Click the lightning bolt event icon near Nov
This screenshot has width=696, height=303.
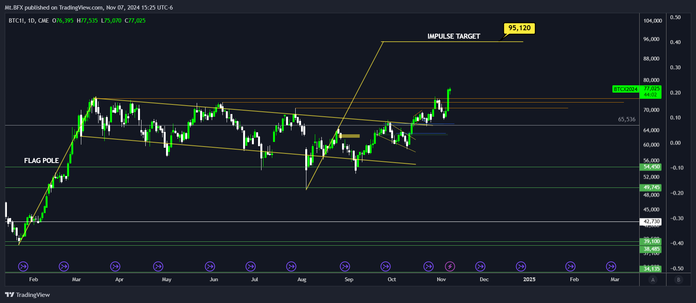(x=450, y=266)
